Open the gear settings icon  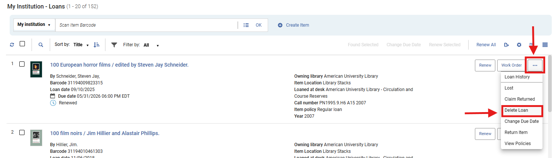pos(519,45)
